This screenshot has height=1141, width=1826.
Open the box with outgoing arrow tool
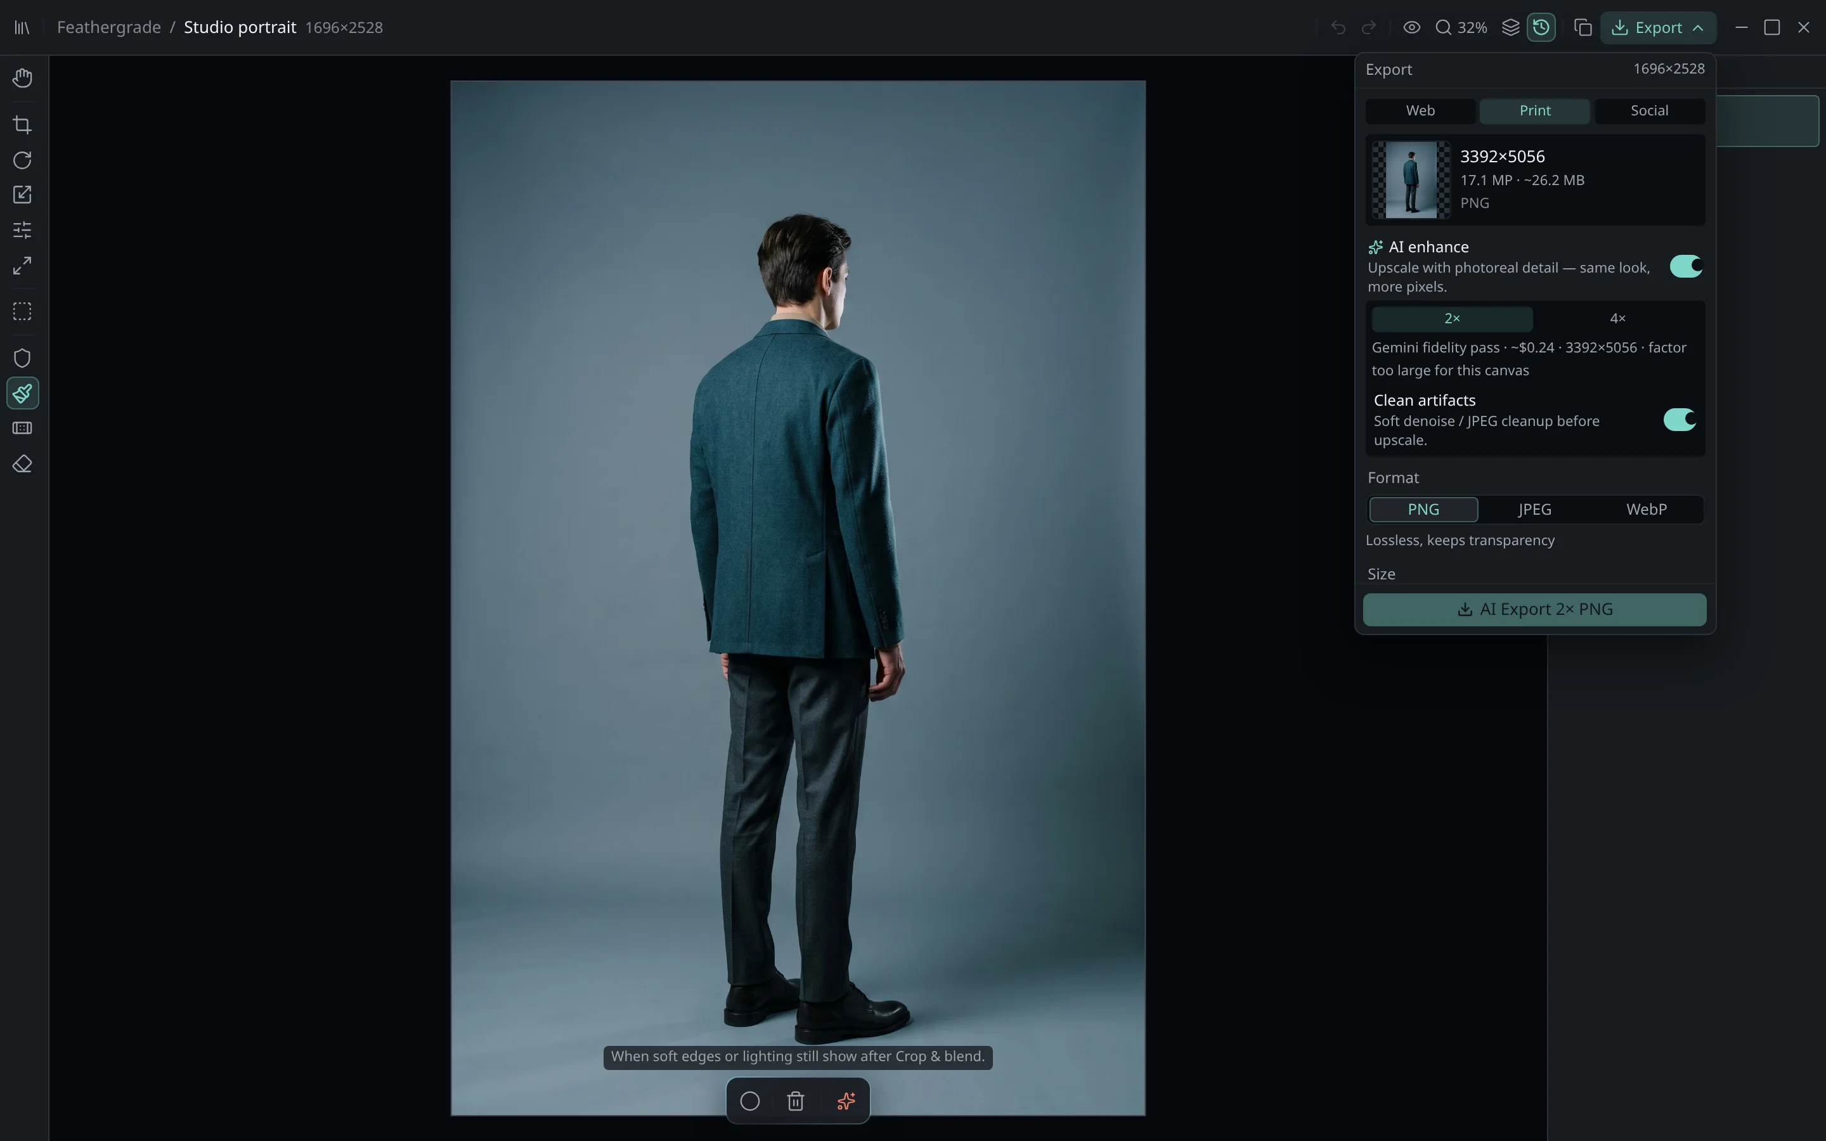pos(23,195)
